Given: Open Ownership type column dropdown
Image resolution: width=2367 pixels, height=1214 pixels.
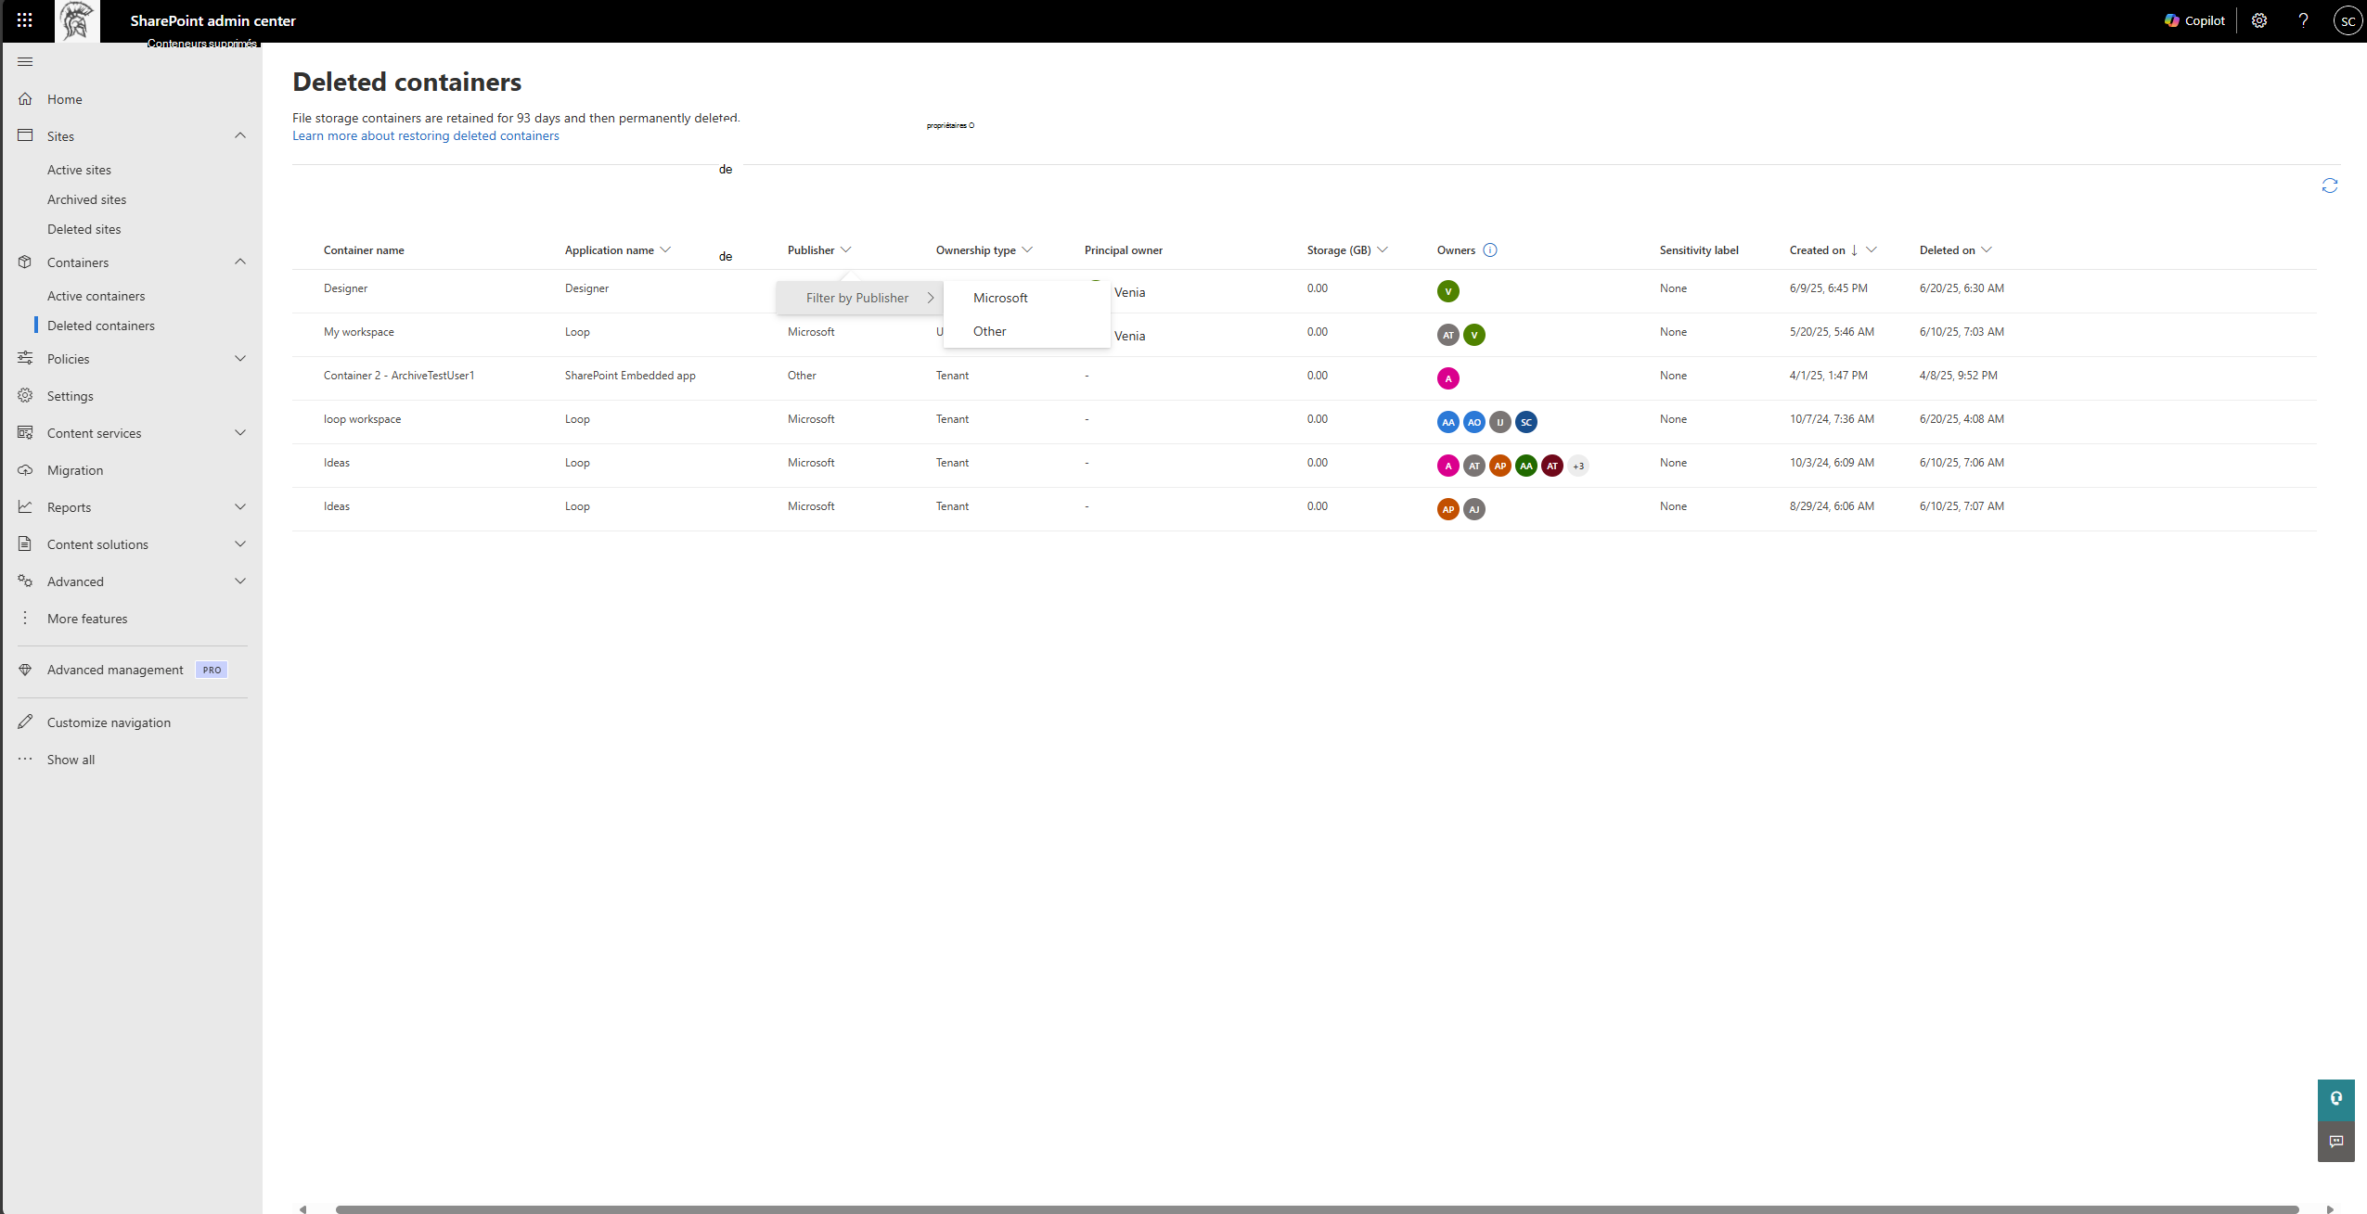Looking at the screenshot, I should pyautogui.click(x=1027, y=250).
